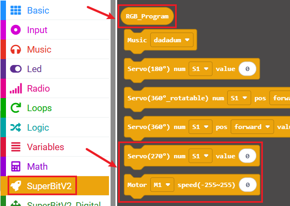Viewport: 290px width, 206px height.
Task: Select the Servo(270°) block label
Action: (x=149, y=156)
